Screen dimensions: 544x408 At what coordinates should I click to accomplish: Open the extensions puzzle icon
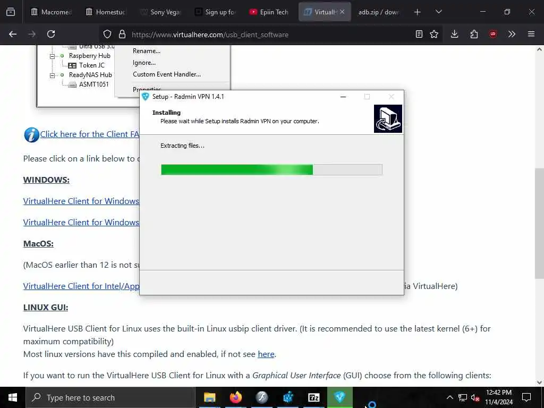pyautogui.click(x=474, y=34)
